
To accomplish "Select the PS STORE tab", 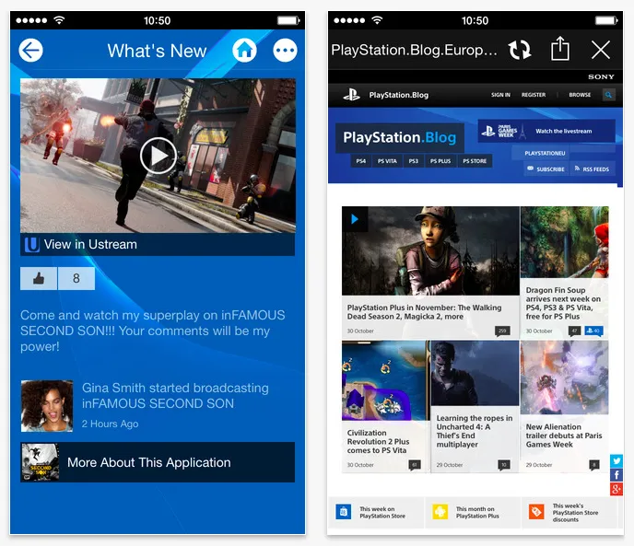I will point(475,161).
